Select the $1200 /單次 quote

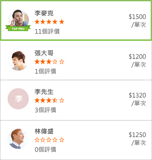[x=137, y=61]
